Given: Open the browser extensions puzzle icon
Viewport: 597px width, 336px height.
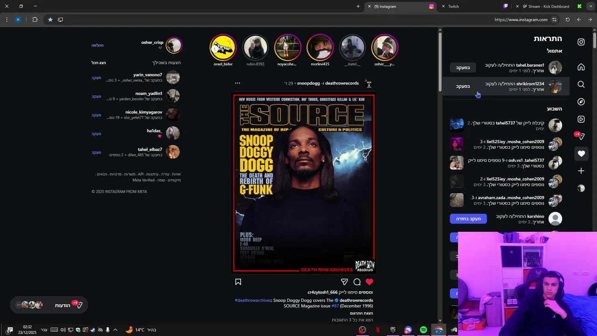Looking at the screenshot, I should coord(35,20).
